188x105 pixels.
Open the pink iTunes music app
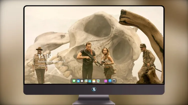[x=106, y=81]
